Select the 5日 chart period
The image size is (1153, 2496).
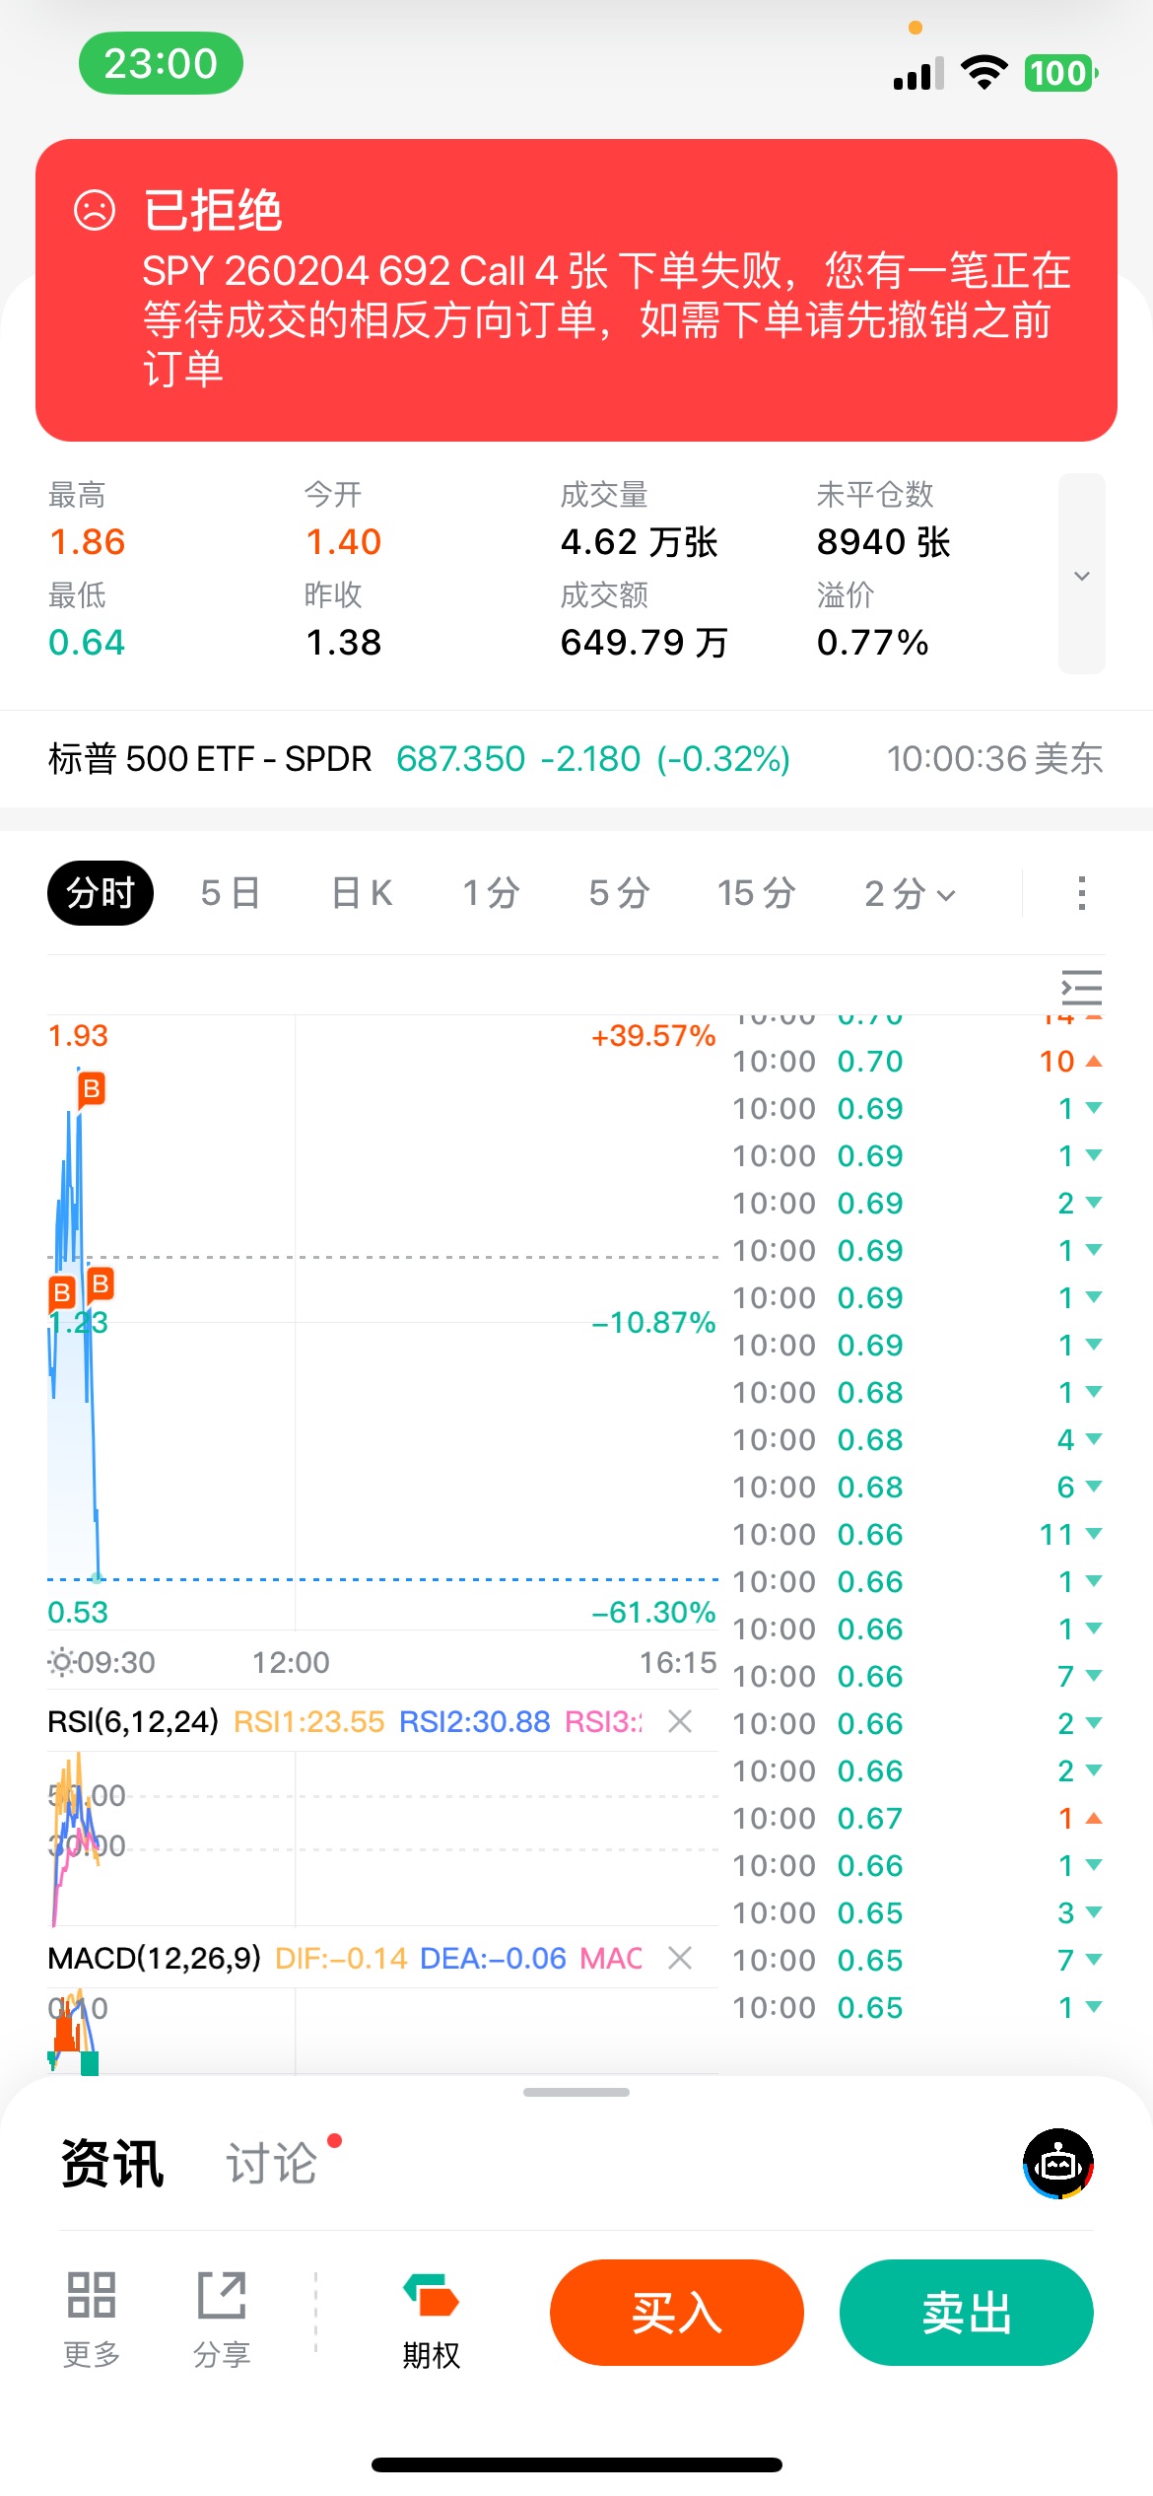pos(230,893)
